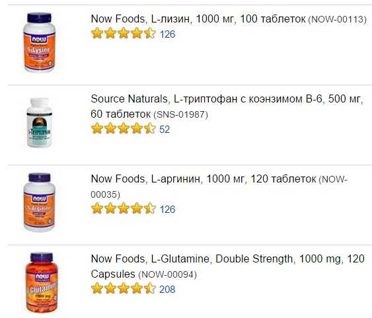Click the product code NOW-00113
Viewport: 372px width, 318px height.
pos(337,19)
